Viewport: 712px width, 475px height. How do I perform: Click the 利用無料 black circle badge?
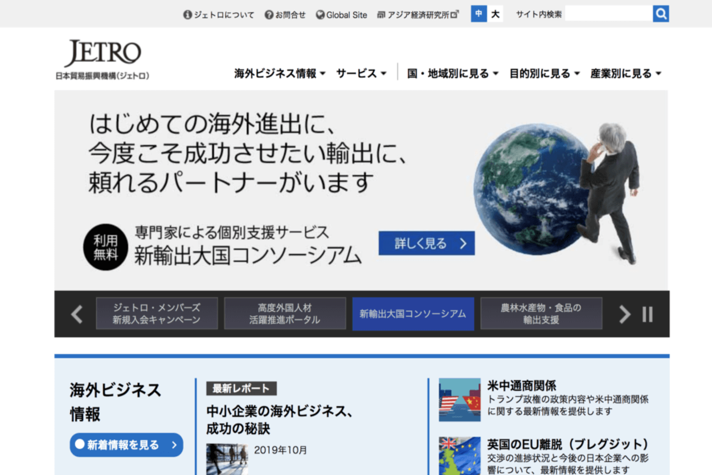coord(106,247)
